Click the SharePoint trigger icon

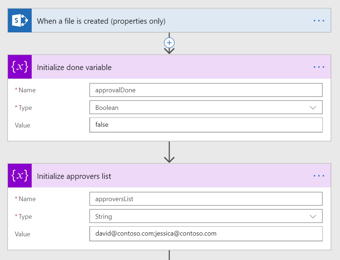tap(19, 20)
